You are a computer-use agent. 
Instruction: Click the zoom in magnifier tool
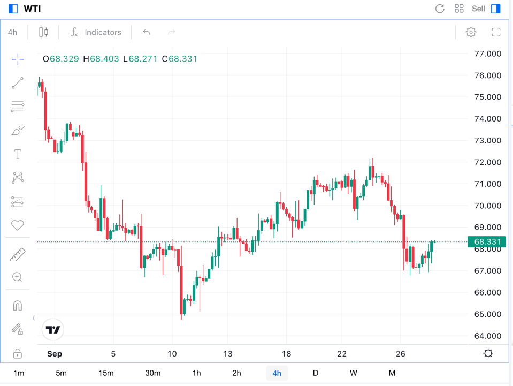pos(18,277)
